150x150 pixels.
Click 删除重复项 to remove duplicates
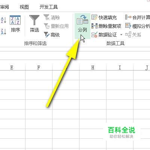pyautogui.click(x=106, y=26)
